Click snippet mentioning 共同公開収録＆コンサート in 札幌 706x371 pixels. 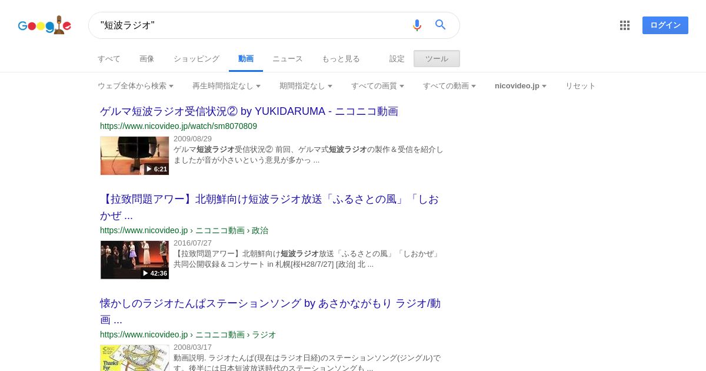click(307, 259)
